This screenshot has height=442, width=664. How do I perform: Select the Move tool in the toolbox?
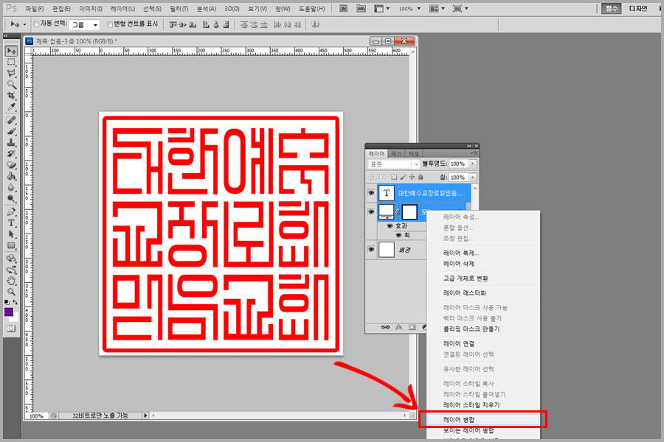coord(11,51)
